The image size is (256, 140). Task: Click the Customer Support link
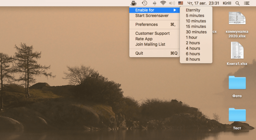[x=152, y=33]
